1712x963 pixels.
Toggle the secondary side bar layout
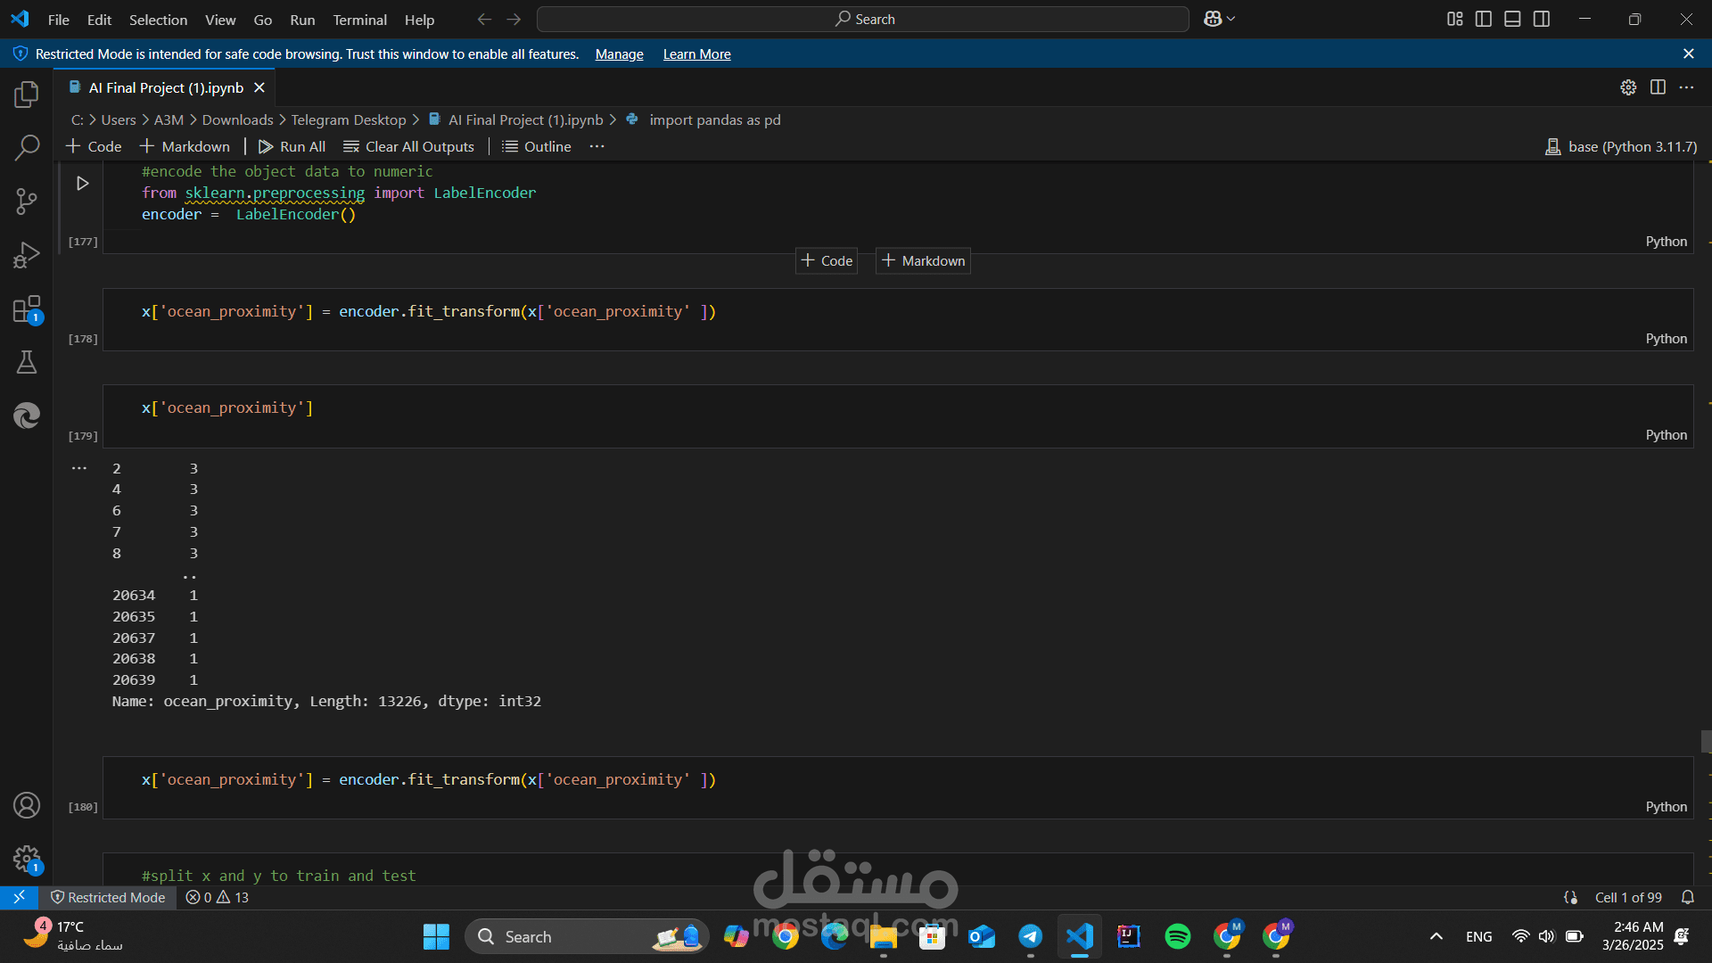[x=1542, y=19]
